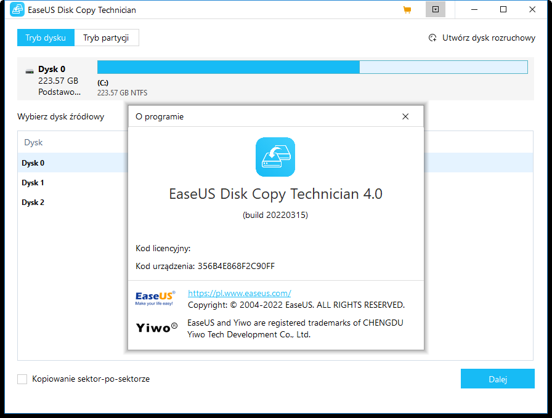The width and height of the screenshot is (552, 418).
Task: Click the Dalej button
Action: click(x=497, y=379)
